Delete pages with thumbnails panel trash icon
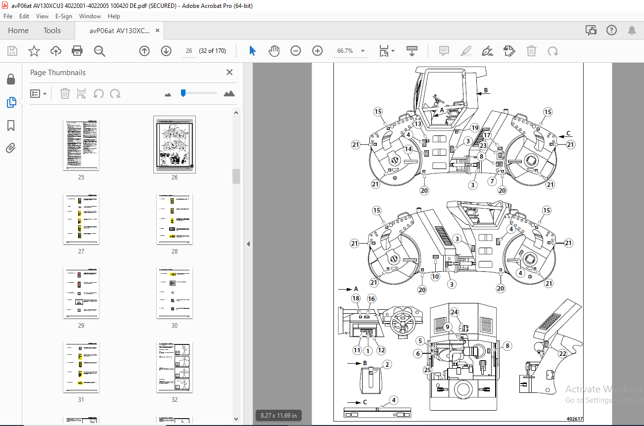The height and width of the screenshot is (426, 644). 65,93
